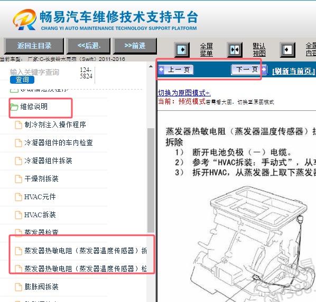Open 冷凝器组件拆装 document
The width and height of the screenshot is (316, 302).
click(x=48, y=161)
